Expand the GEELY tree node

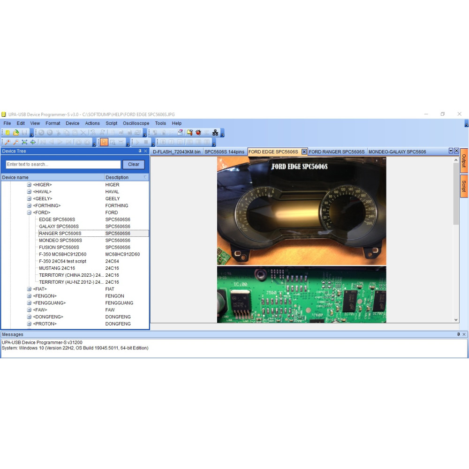click(29, 198)
